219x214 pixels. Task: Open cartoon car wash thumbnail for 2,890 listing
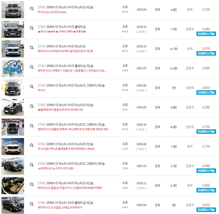point(13,68)
